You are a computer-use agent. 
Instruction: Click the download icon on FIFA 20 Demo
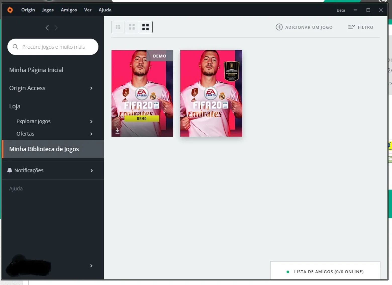click(x=117, y=131)
